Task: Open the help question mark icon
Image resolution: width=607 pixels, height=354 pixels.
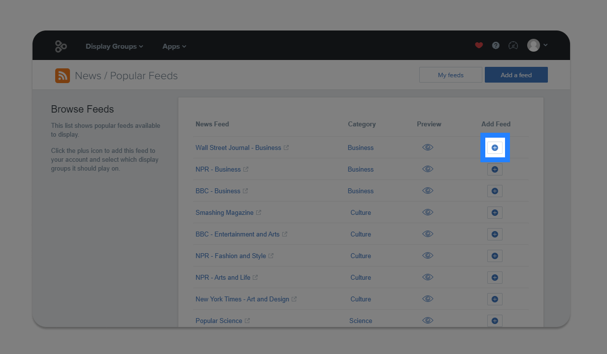Action: pyautogui.click(x=496, y=45)
